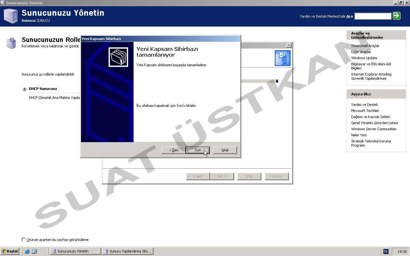Click Son to finish the wizard
The image size is (410, 256).
click(x=198, y=150)
